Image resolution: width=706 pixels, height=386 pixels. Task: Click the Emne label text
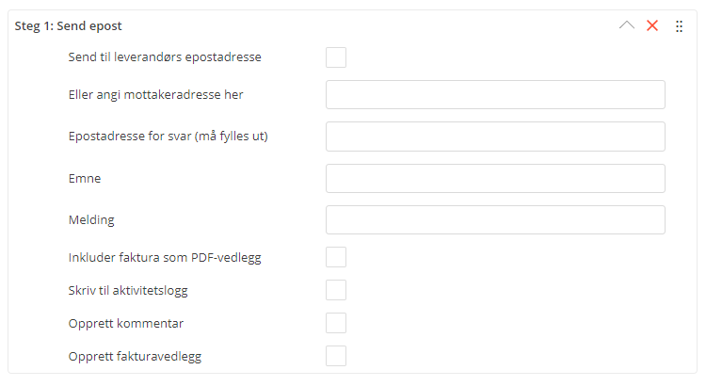tap(85, 178)
